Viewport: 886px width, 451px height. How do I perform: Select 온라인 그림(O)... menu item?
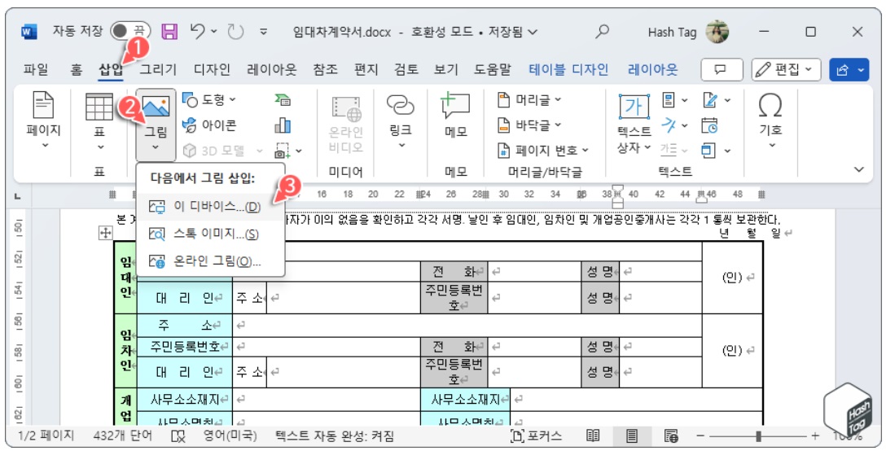point(210,261)
